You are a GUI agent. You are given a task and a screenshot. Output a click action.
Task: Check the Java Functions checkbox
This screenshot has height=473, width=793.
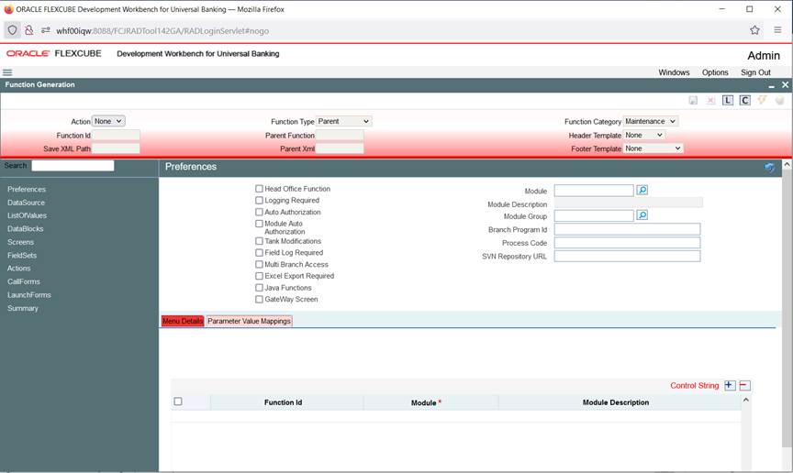(259, 288)
